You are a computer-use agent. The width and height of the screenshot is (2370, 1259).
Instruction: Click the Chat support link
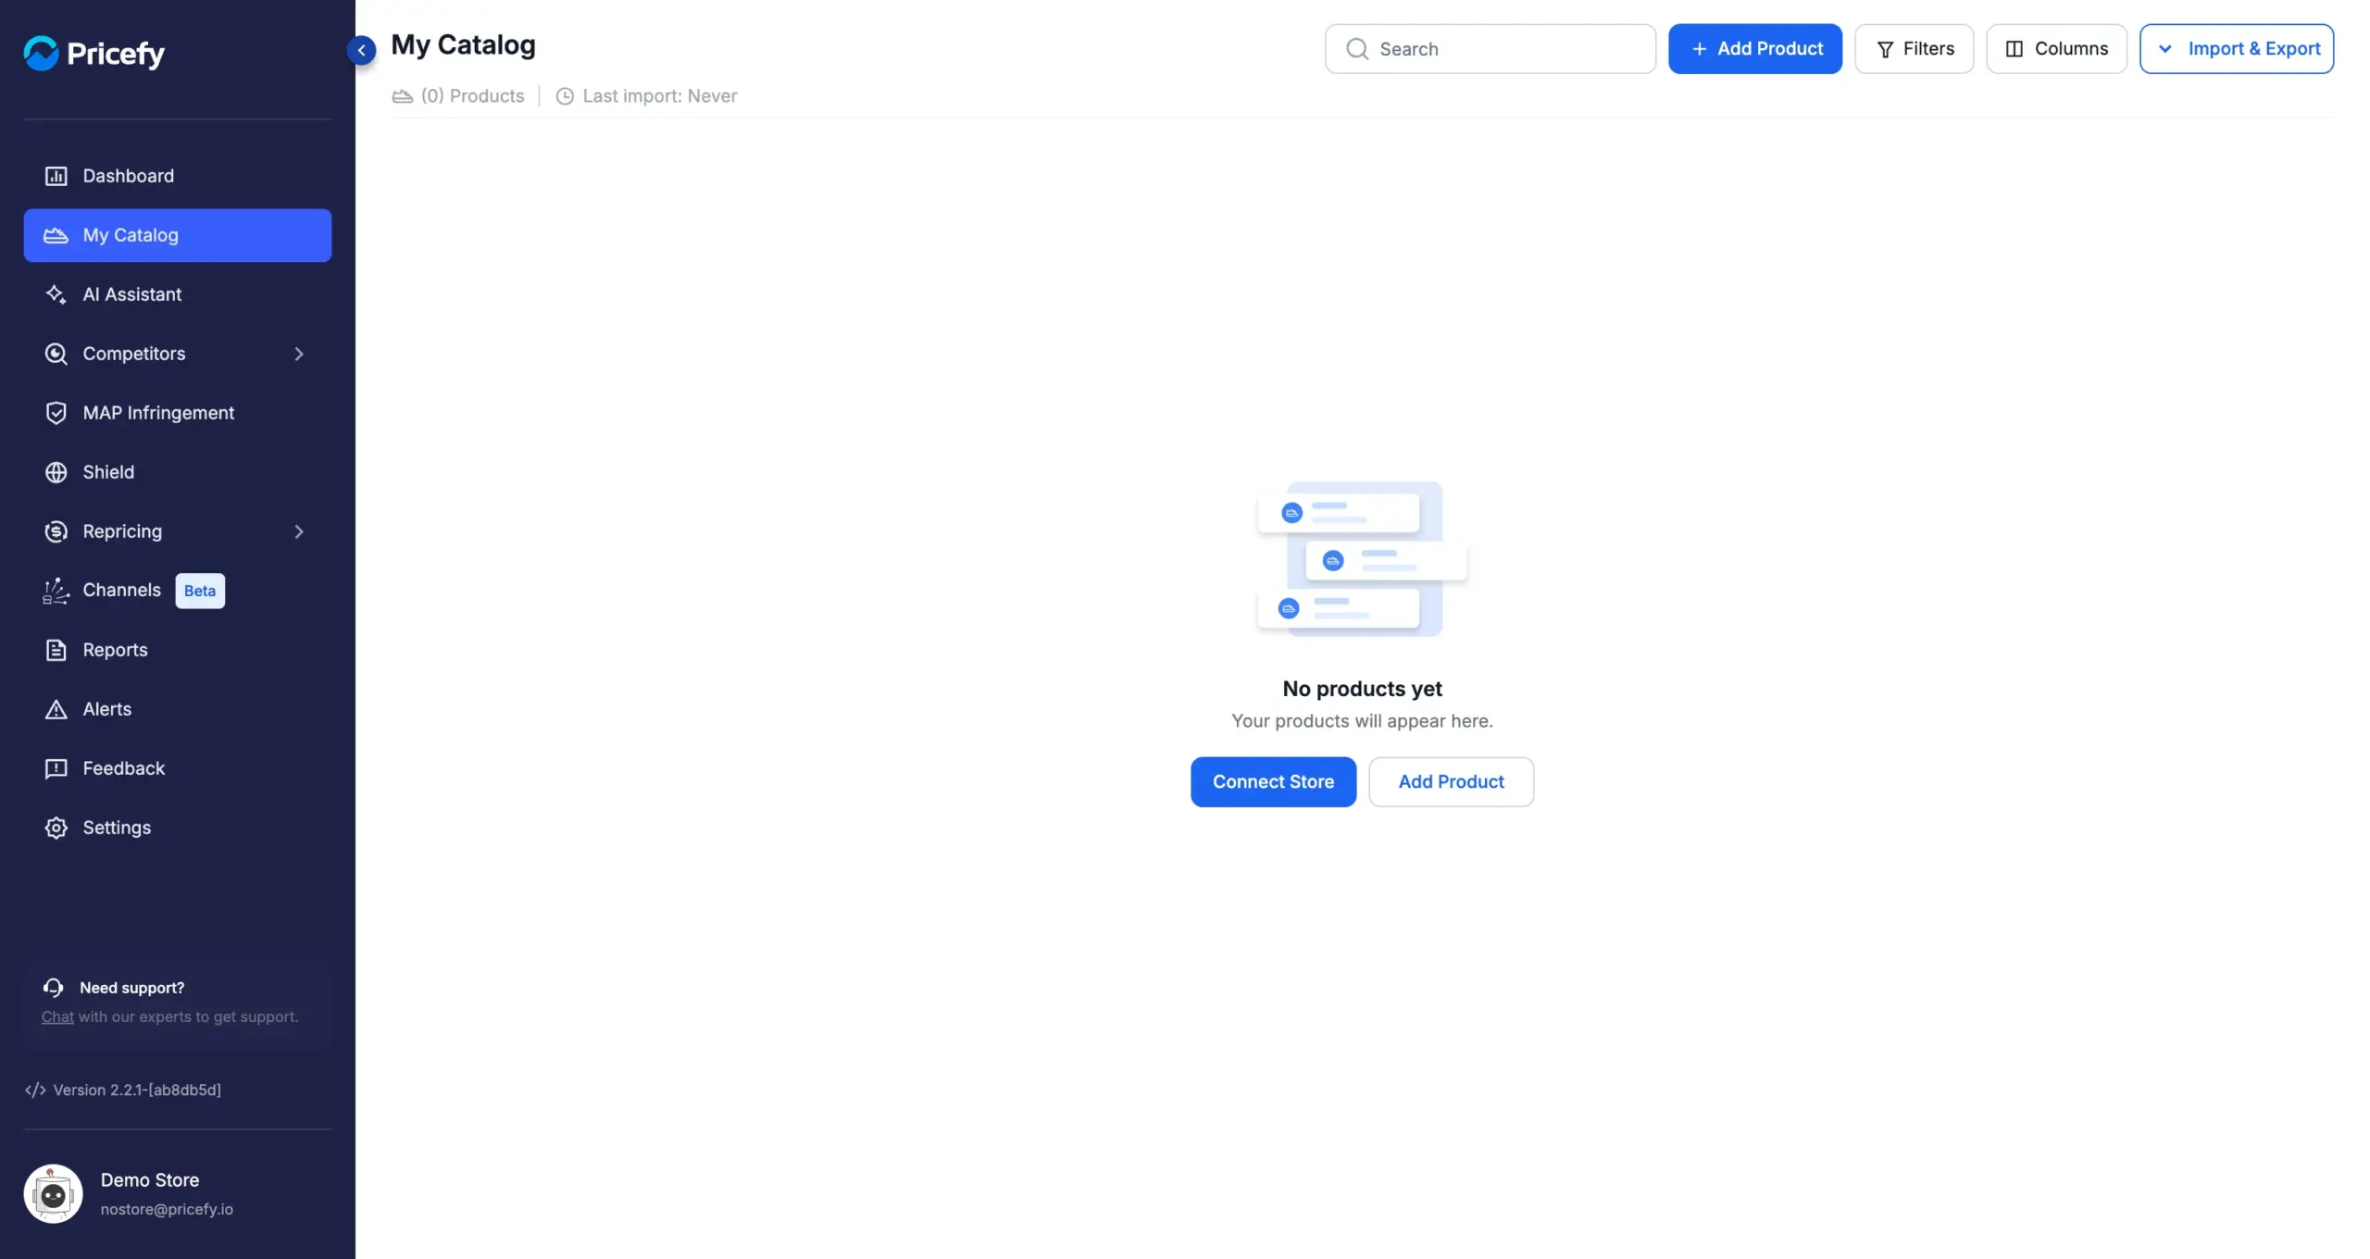click(x=57, y=1016)
